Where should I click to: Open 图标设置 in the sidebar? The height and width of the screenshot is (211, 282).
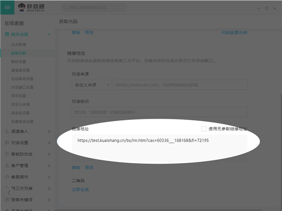[18, 61]
